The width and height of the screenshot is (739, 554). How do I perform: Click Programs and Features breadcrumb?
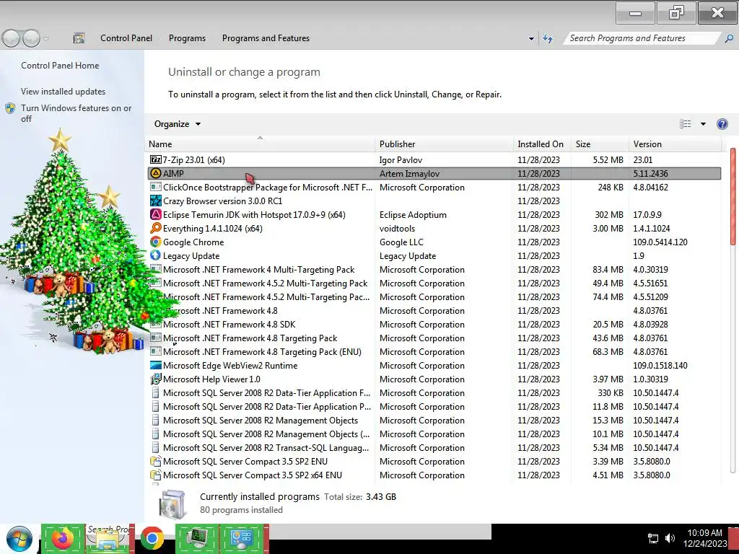pyautogui.click(x=266, y=38)
